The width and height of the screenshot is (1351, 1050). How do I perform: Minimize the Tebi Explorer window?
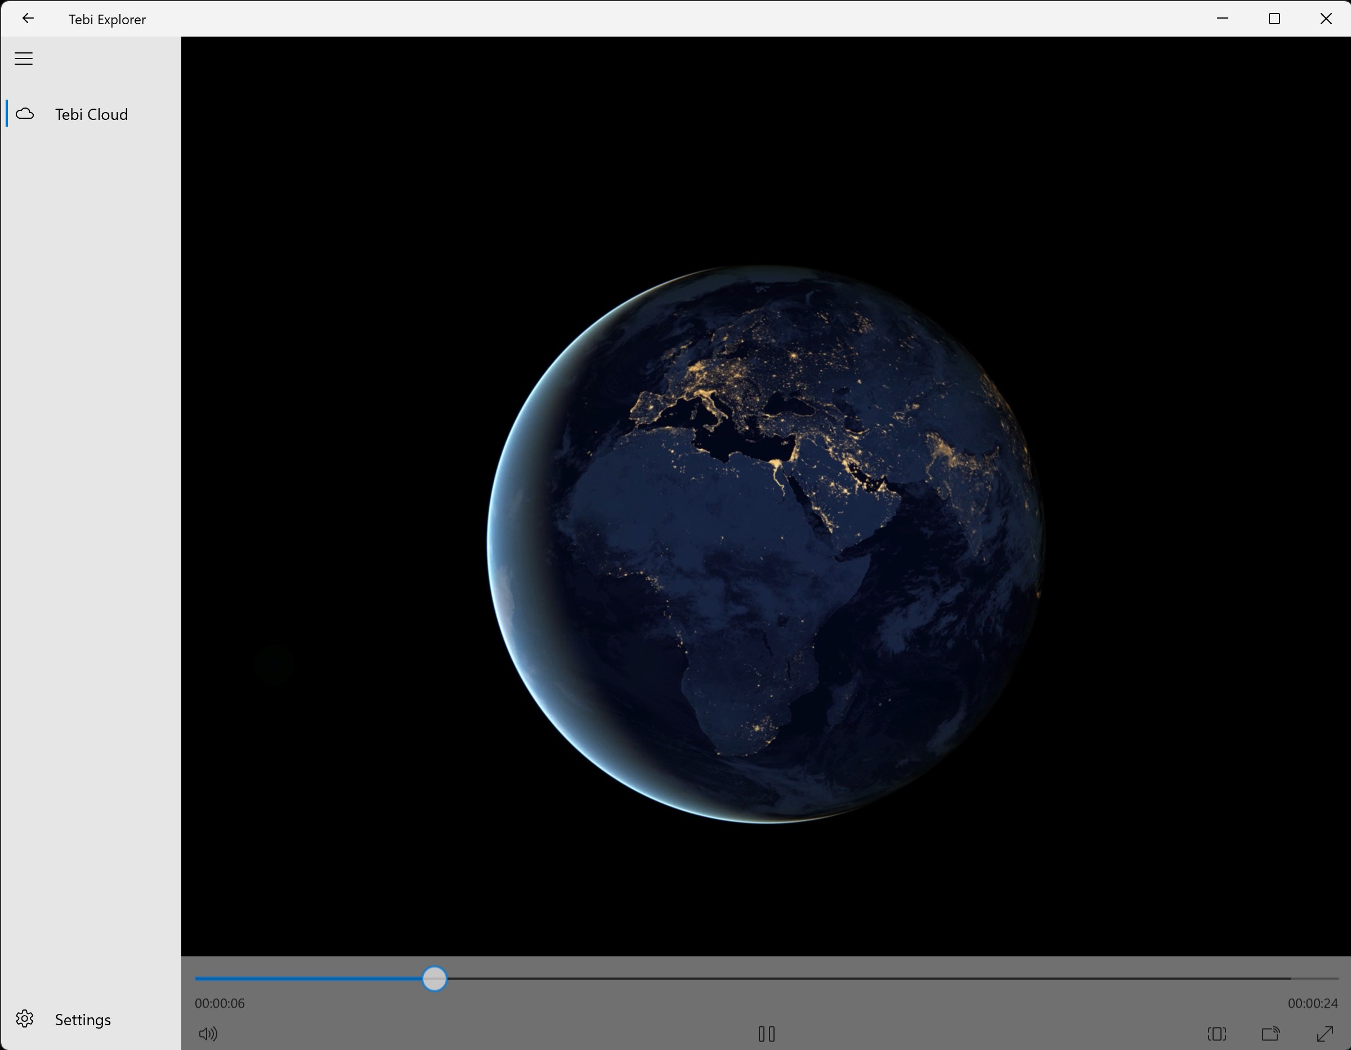(1222, 19)
